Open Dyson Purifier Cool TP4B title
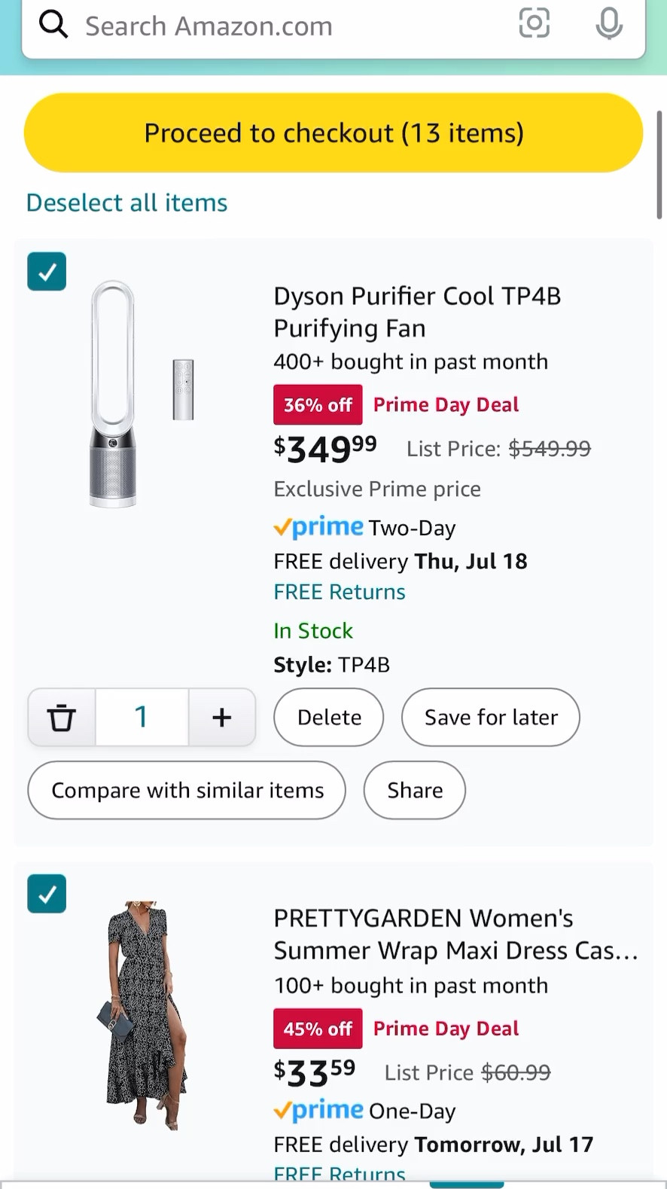Screen dimensions: 667x1189 417,312
